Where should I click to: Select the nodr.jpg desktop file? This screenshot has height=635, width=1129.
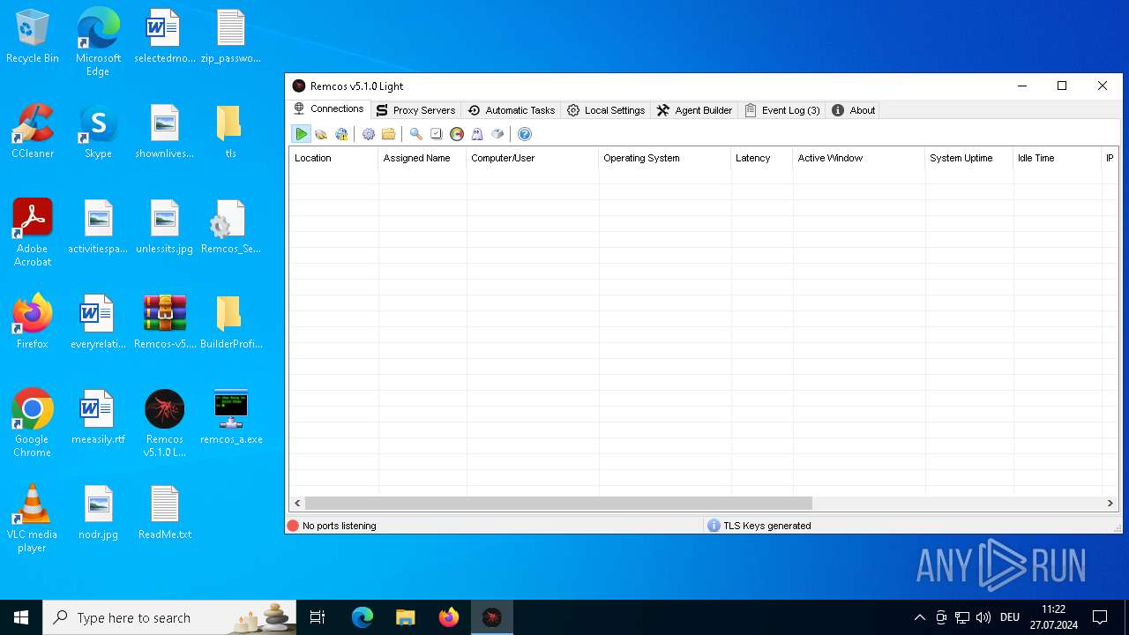(x=98, y=512)
